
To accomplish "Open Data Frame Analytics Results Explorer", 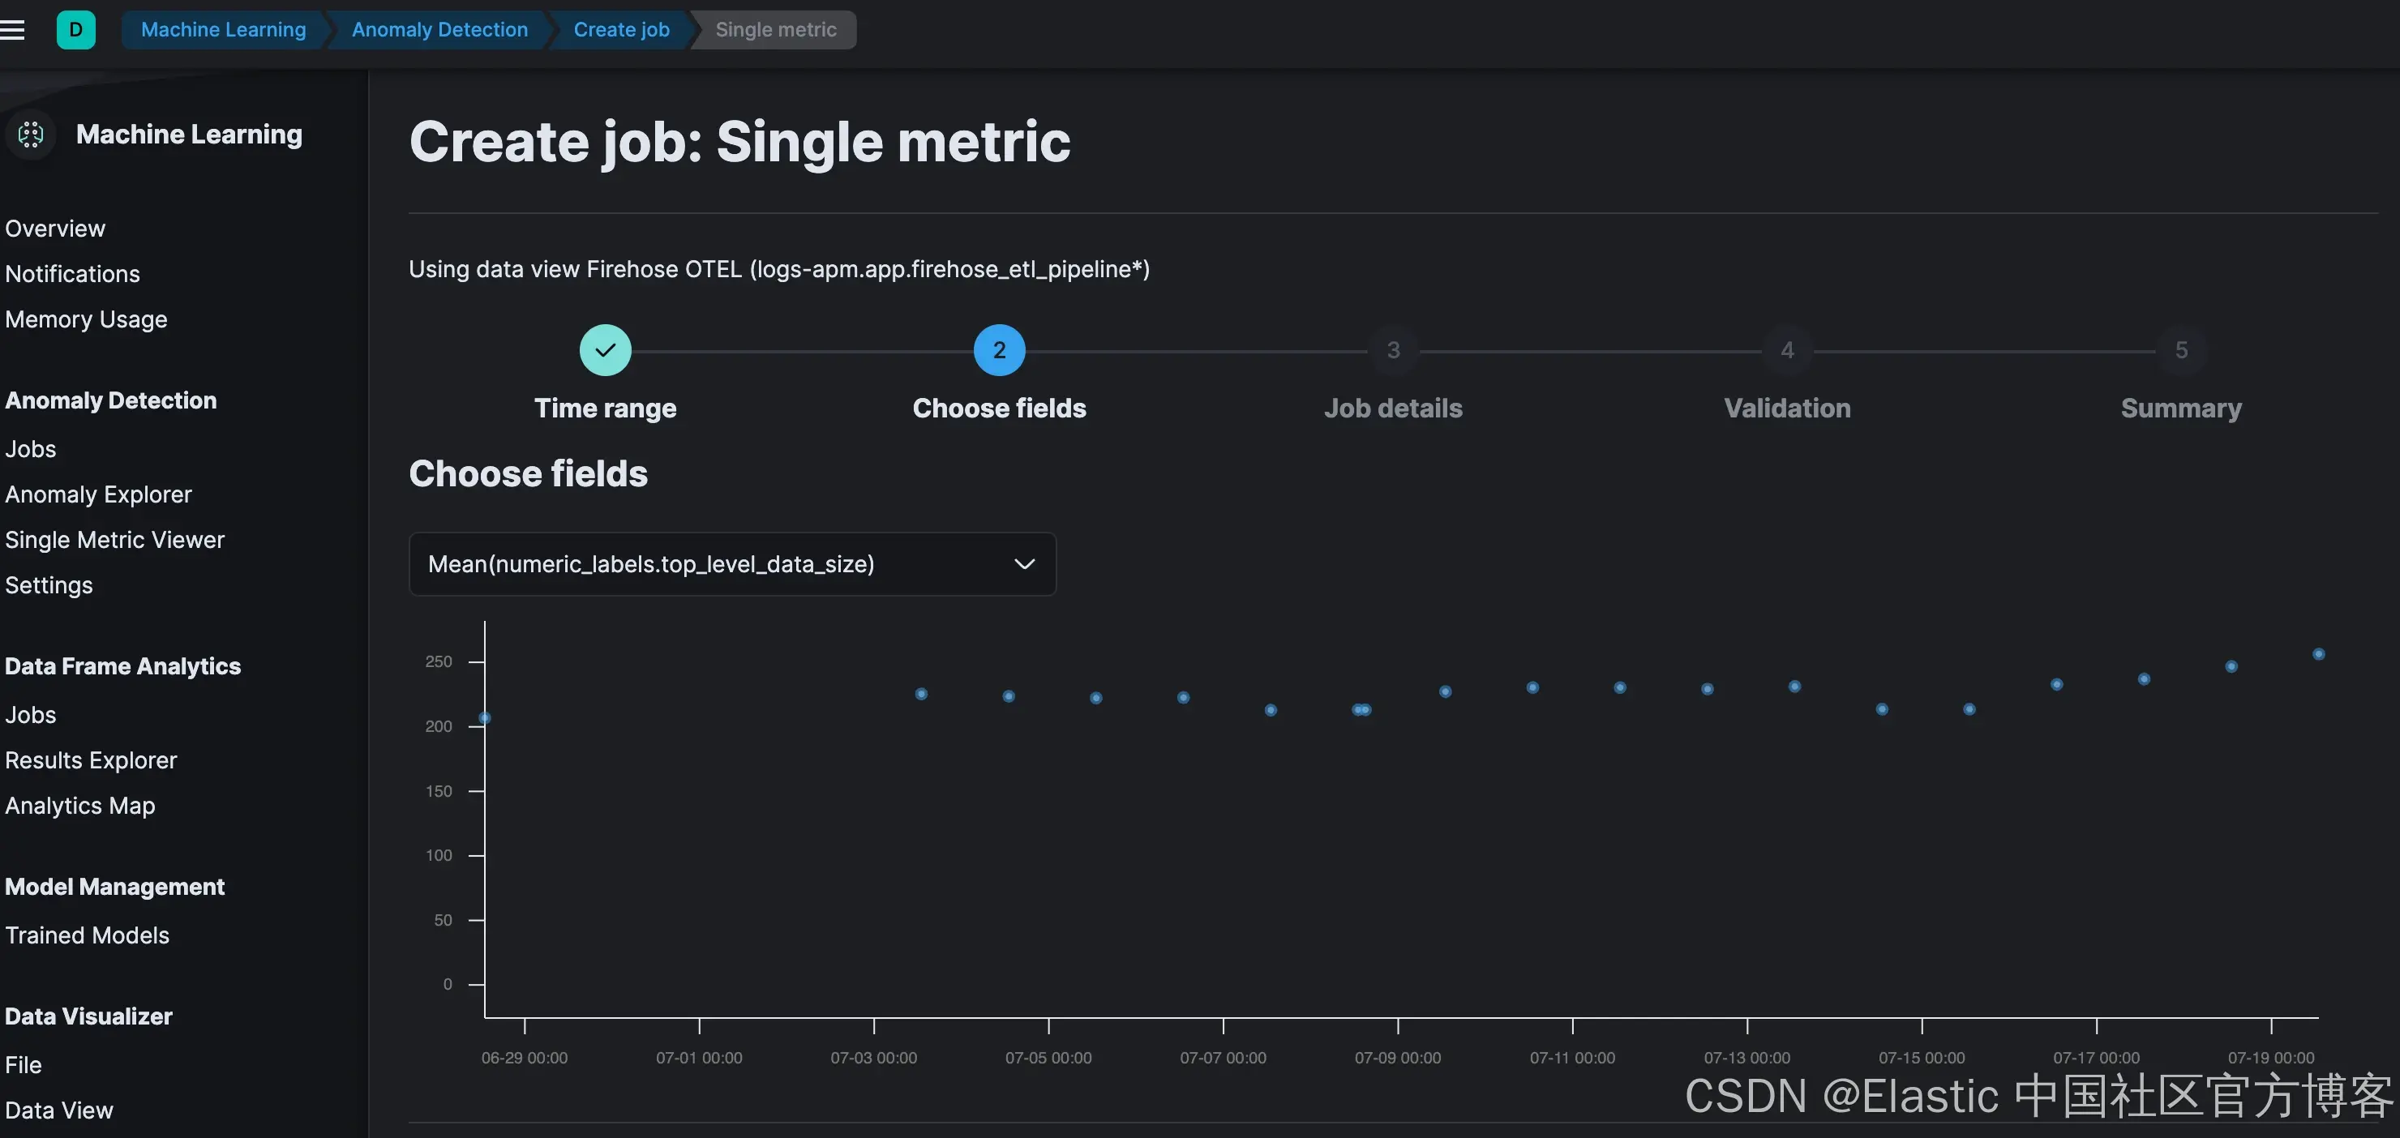I will click(90, 761).
